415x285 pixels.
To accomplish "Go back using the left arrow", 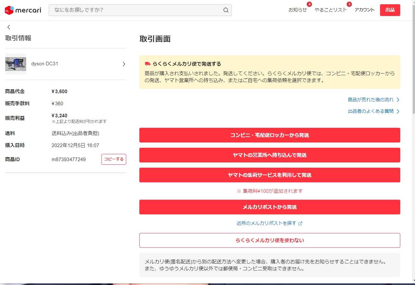I will tap(9, 27).
